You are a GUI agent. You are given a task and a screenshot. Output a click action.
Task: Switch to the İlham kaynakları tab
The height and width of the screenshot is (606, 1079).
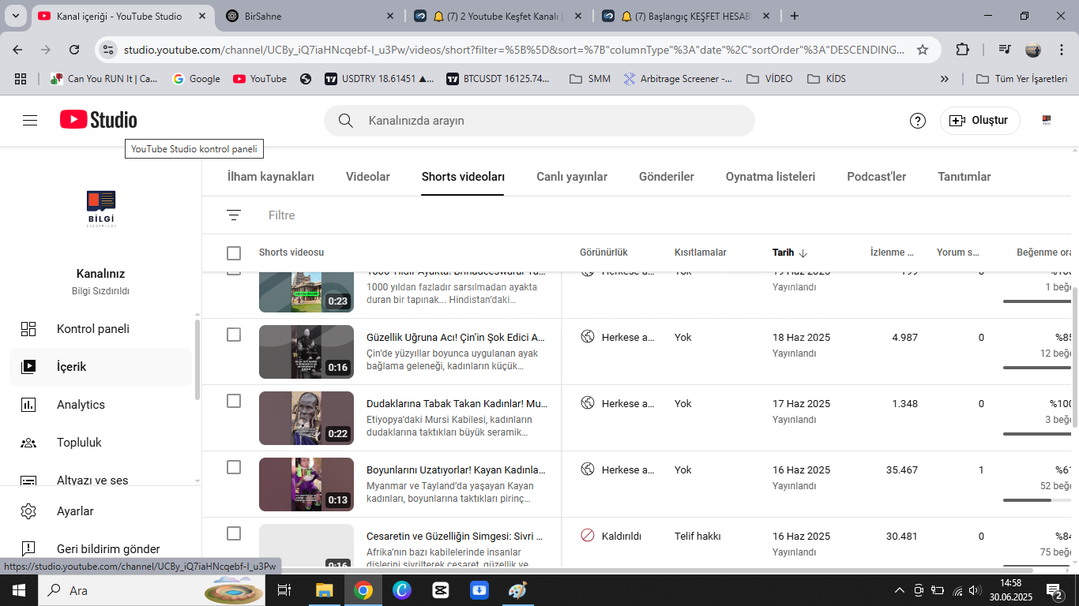point(271,177)
